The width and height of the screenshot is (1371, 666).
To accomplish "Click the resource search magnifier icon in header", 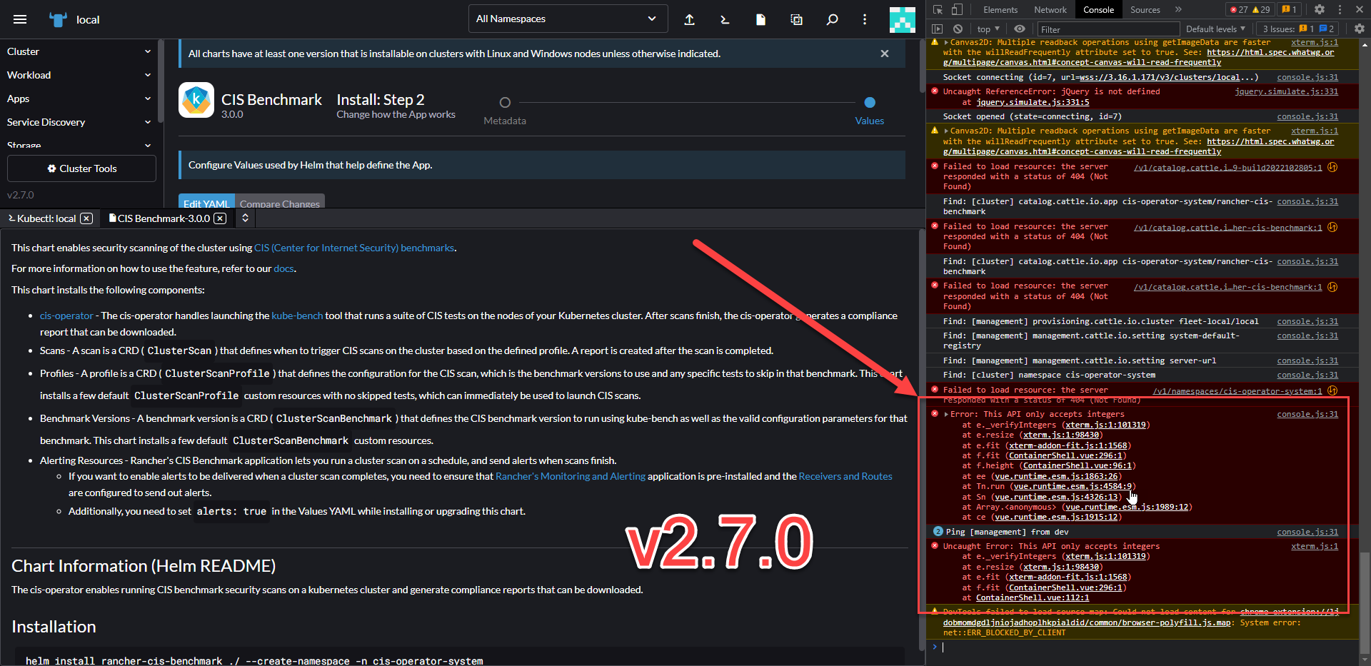I will click(831, 19).
